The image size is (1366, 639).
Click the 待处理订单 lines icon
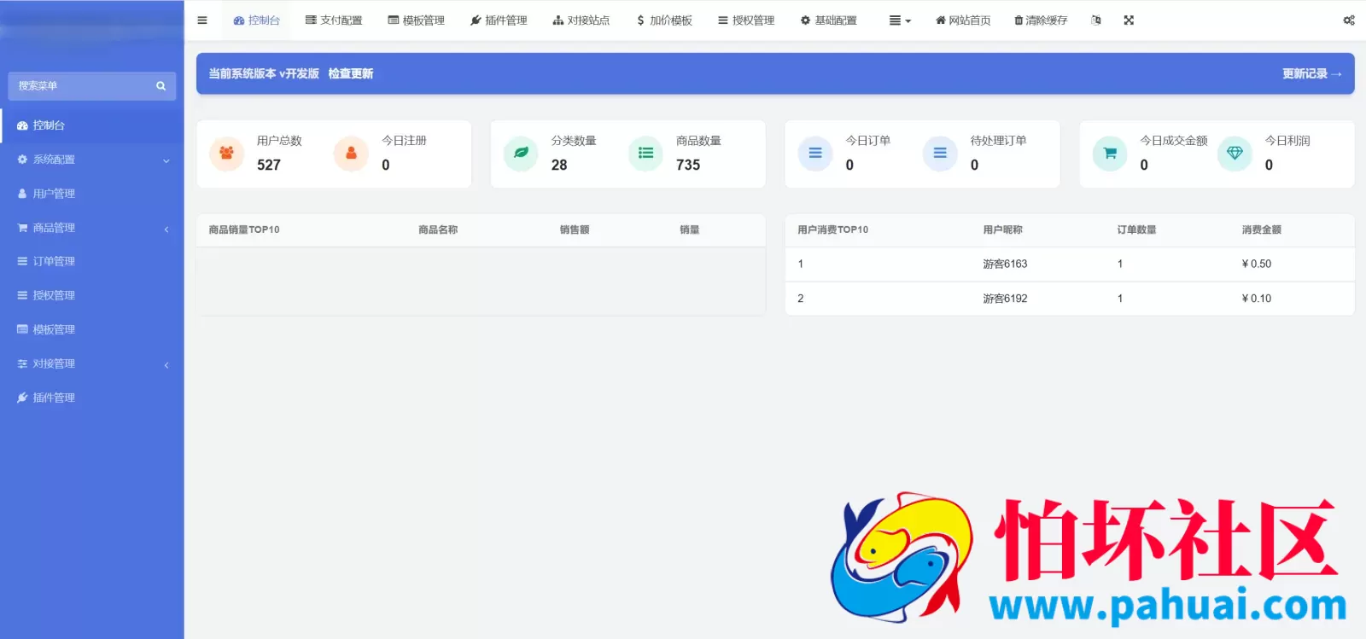[x=940, y=154]
